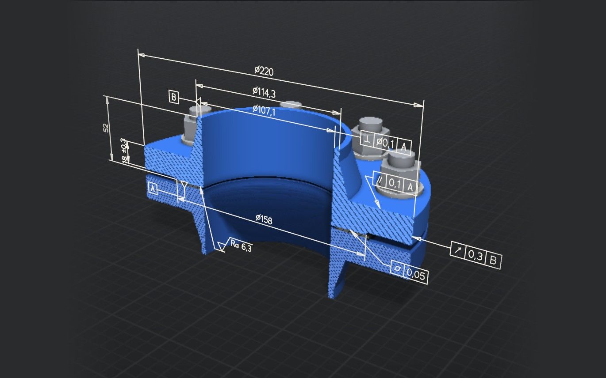
Task: Click the parallelism symbol in tolerance frame
Action: (380, 179)
